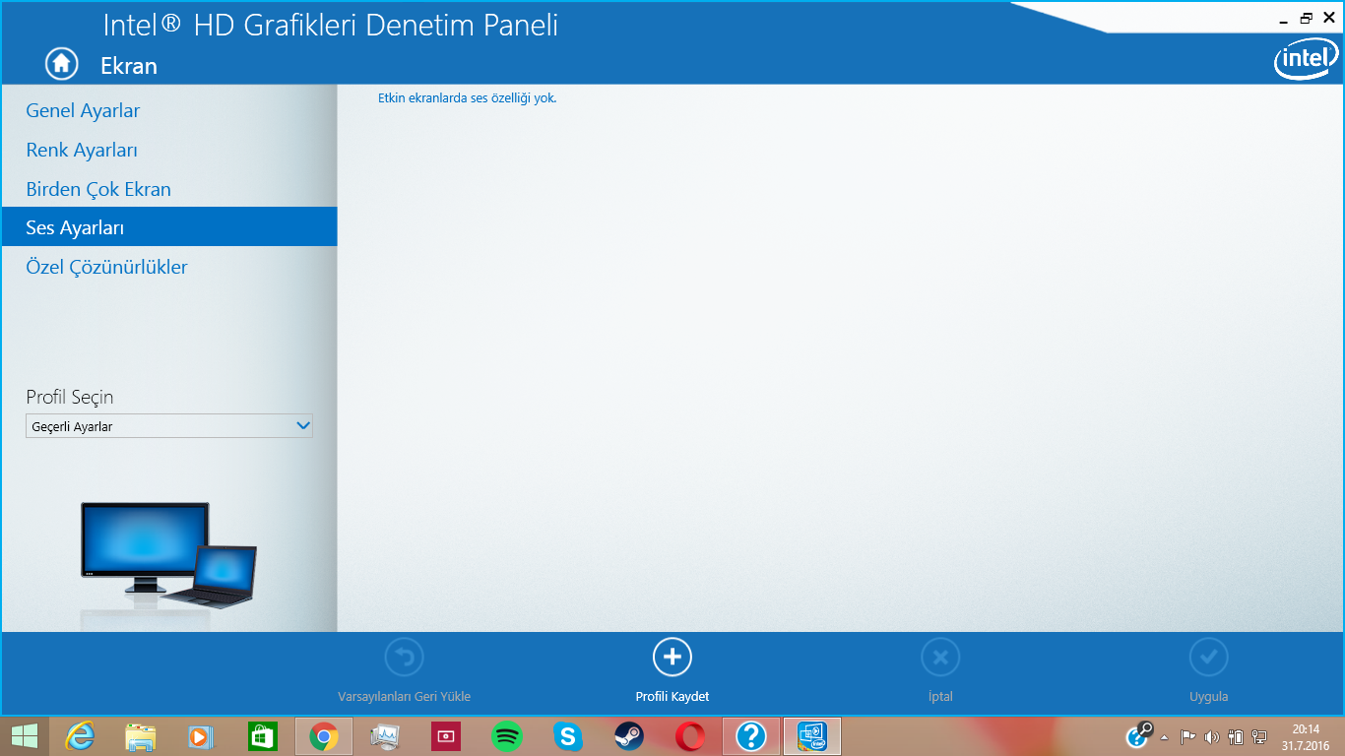The height and width of the screenshot is (756, 1345).
Task: Click the 'Etkin ekranlarda ses özelliği yok.' text
Action: pyautogui.click(x=468, y=98)
